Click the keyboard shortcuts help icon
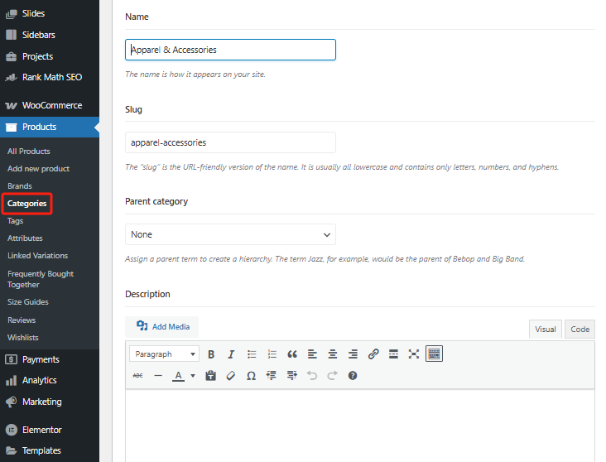 pyautogui.click(x=353, y=376)
